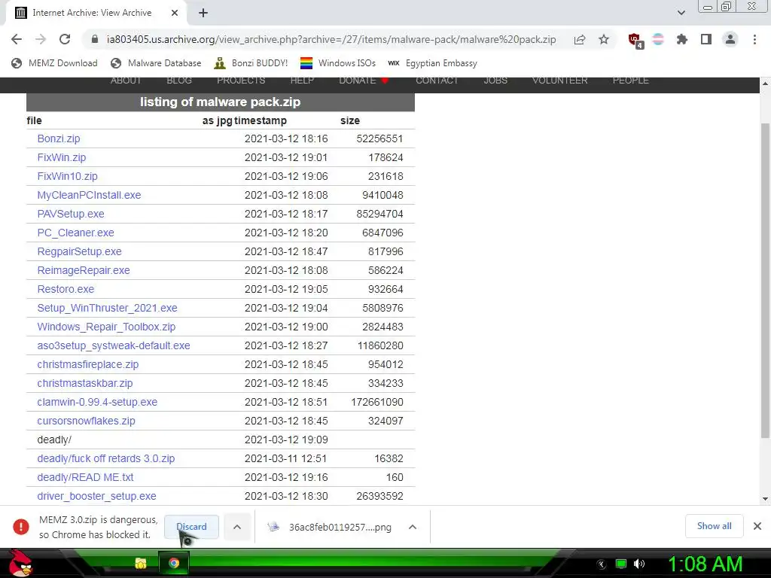Go back to the previous page
This screenshot has width=771, height=578.
(x=17, y=39)
